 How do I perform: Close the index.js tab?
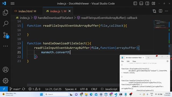click(x=70, y=11)
